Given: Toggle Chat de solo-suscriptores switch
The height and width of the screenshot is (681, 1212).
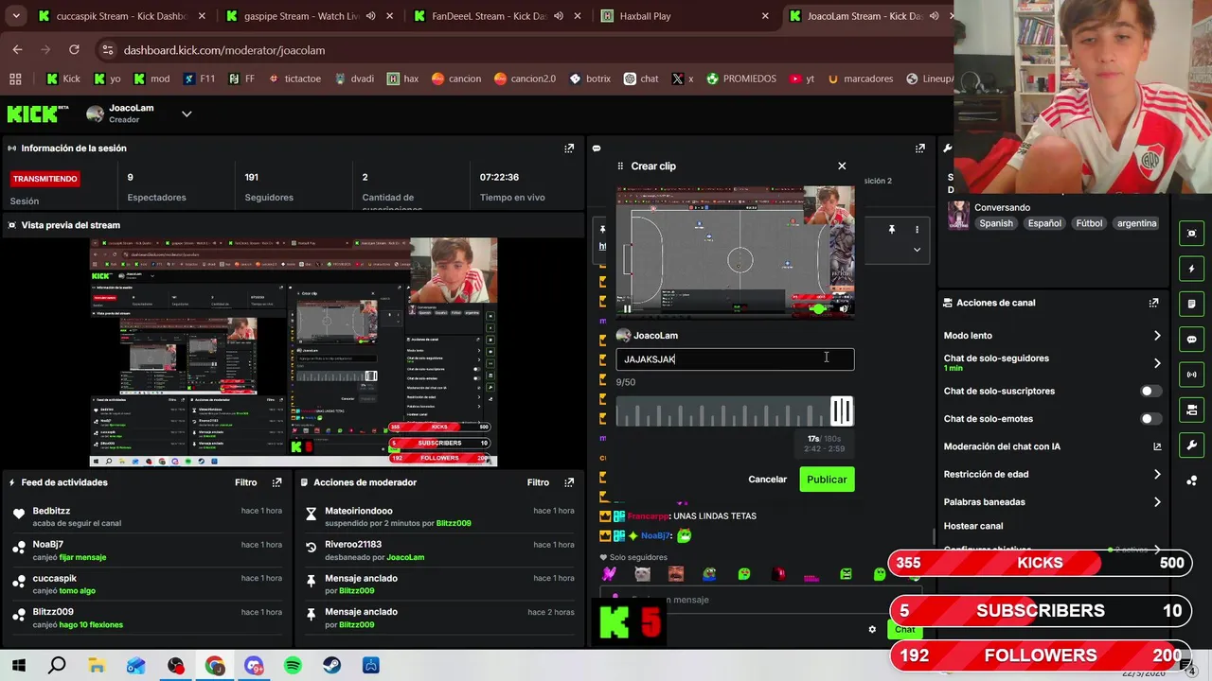Looking at the screenshot, I should pyautogui.click(x=1150, y=391).
